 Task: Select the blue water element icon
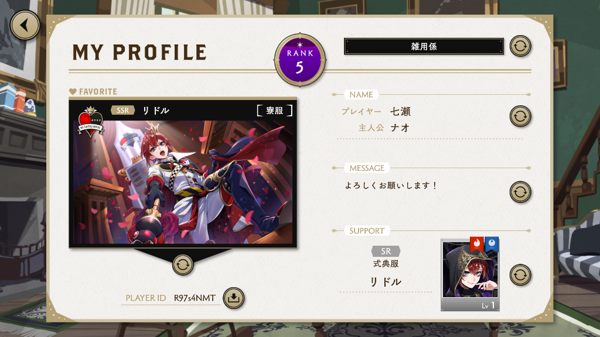[492, 244]
